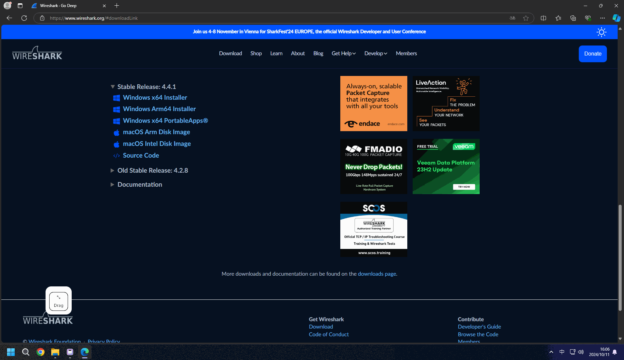This screenshot has height=360, width=624.
Task: Open the Windows Start menu
Action: pos(11,352)
